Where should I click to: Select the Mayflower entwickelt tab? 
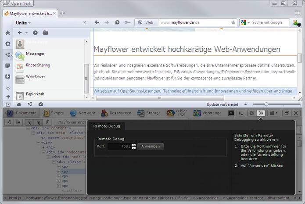pyautogui.click(x=31, y=14)
